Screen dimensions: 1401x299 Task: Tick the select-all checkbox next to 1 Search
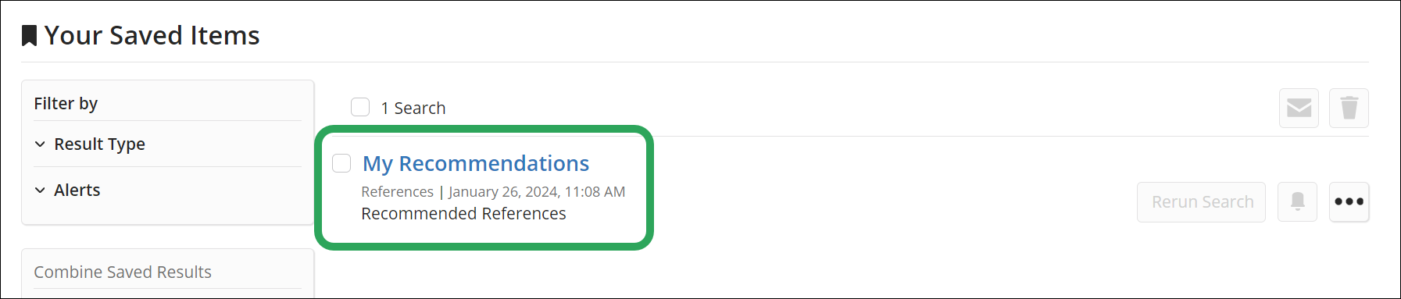pyautogui.click(x=360, y=107)
